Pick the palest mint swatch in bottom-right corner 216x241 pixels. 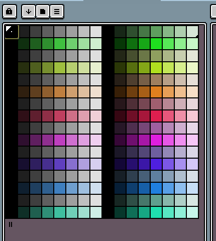pyautogui.click(x=192, y=212)
